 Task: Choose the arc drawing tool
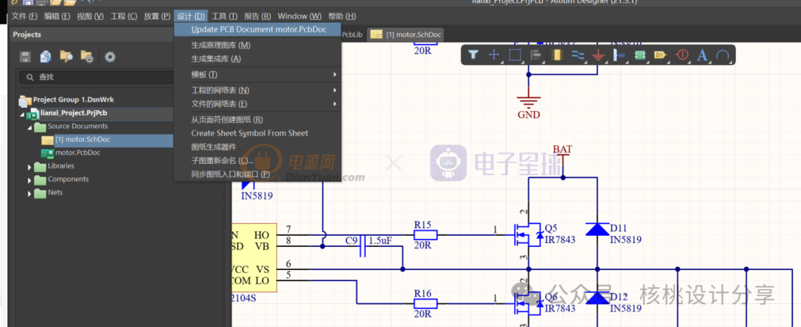[x=722, y=55]
